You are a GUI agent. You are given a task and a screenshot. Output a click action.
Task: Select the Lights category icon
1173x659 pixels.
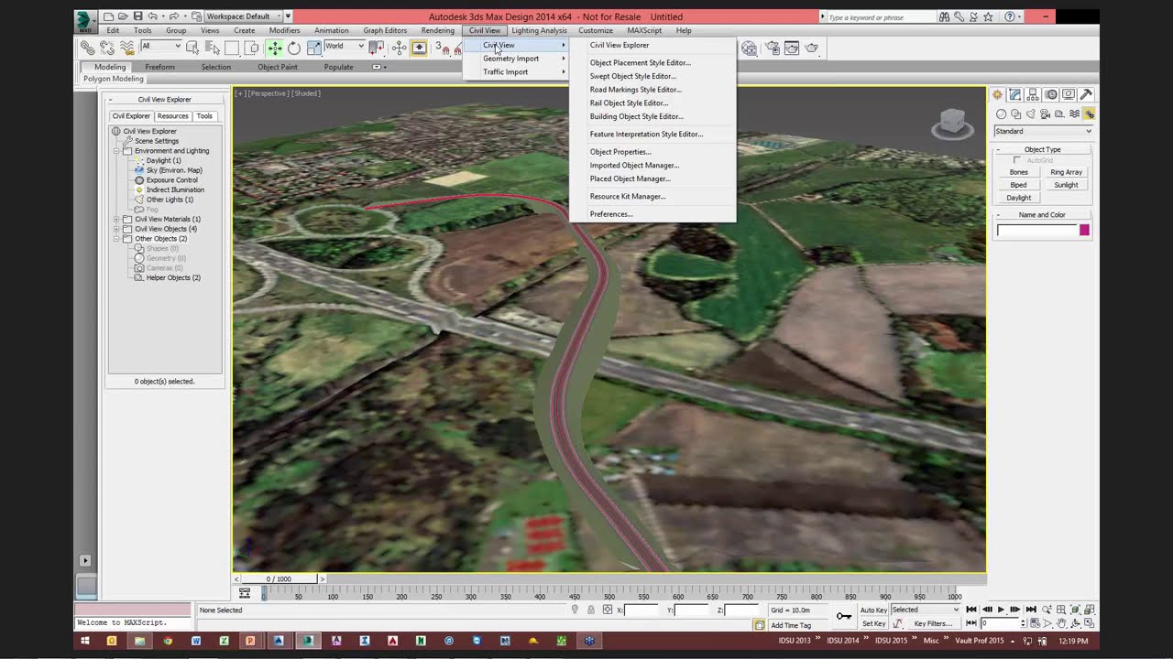(x=1030, y=114)
